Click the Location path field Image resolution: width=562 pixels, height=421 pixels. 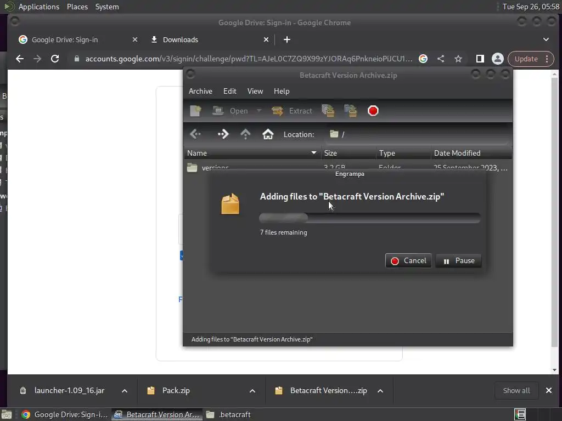click(418, 134)
